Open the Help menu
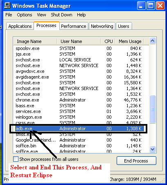Image resolution: width=167 pixels, height=185 pixels. coord(81,15)
